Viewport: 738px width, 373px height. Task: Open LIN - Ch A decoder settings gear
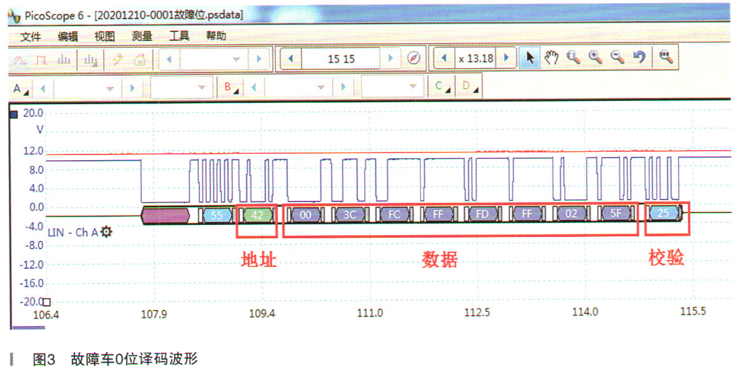(x=106, y=232)
